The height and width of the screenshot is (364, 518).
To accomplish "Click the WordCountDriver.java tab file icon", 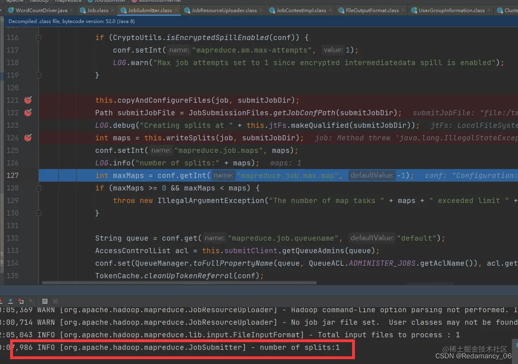I will [11, 10].
